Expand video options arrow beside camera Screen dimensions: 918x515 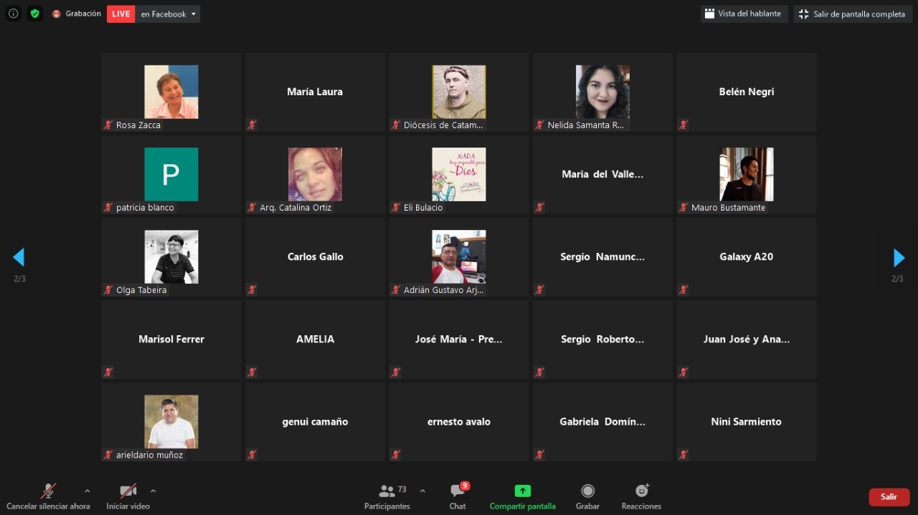click(x=153, y=491)
